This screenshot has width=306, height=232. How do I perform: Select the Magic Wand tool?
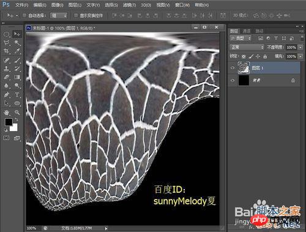point(17,43)
